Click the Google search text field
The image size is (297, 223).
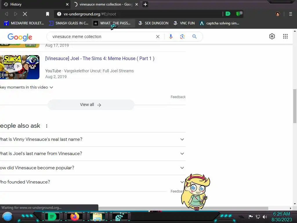pyautogui.click(x=102, y=37)
